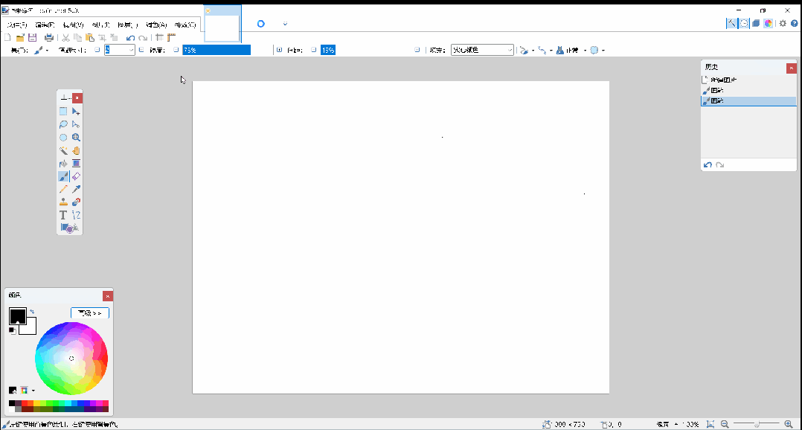The width and height of the screenshot is (802, 430).
Task: Select the Rectangle Select tool
Action: click(63, 111)
